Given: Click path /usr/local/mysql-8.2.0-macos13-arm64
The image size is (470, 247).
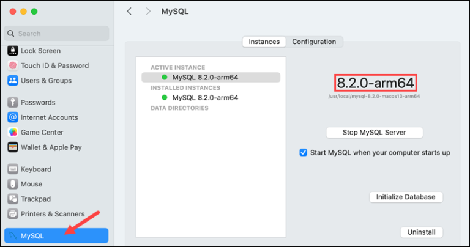Looking at the screenshot, I should pyautogui.click(x=374, y=97).
